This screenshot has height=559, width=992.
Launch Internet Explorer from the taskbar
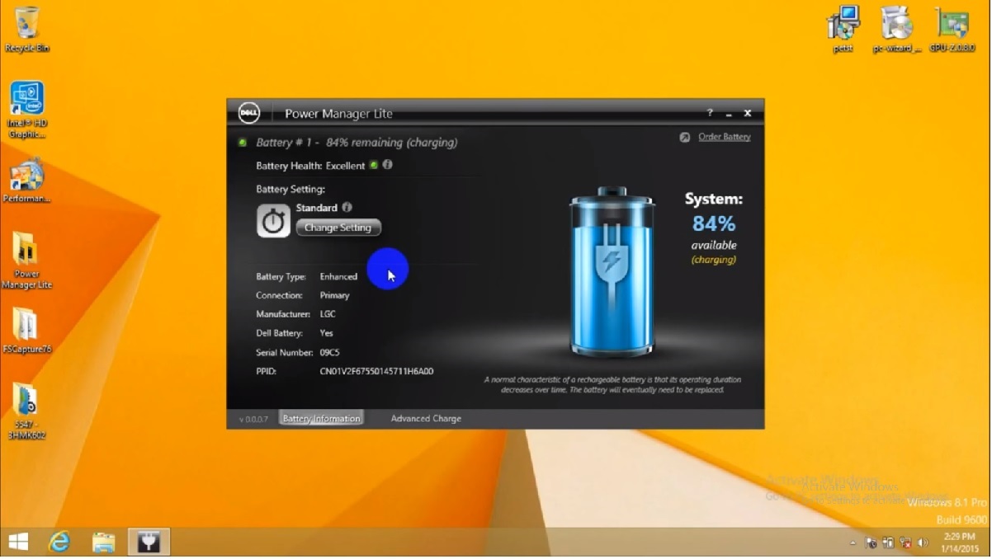59,542
